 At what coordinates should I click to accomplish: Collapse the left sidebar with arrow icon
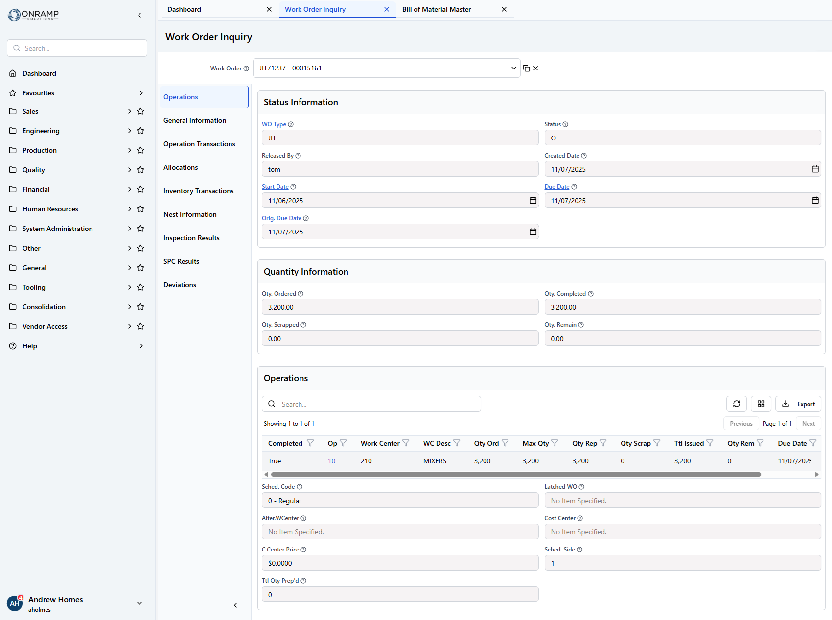coord(139,15)
